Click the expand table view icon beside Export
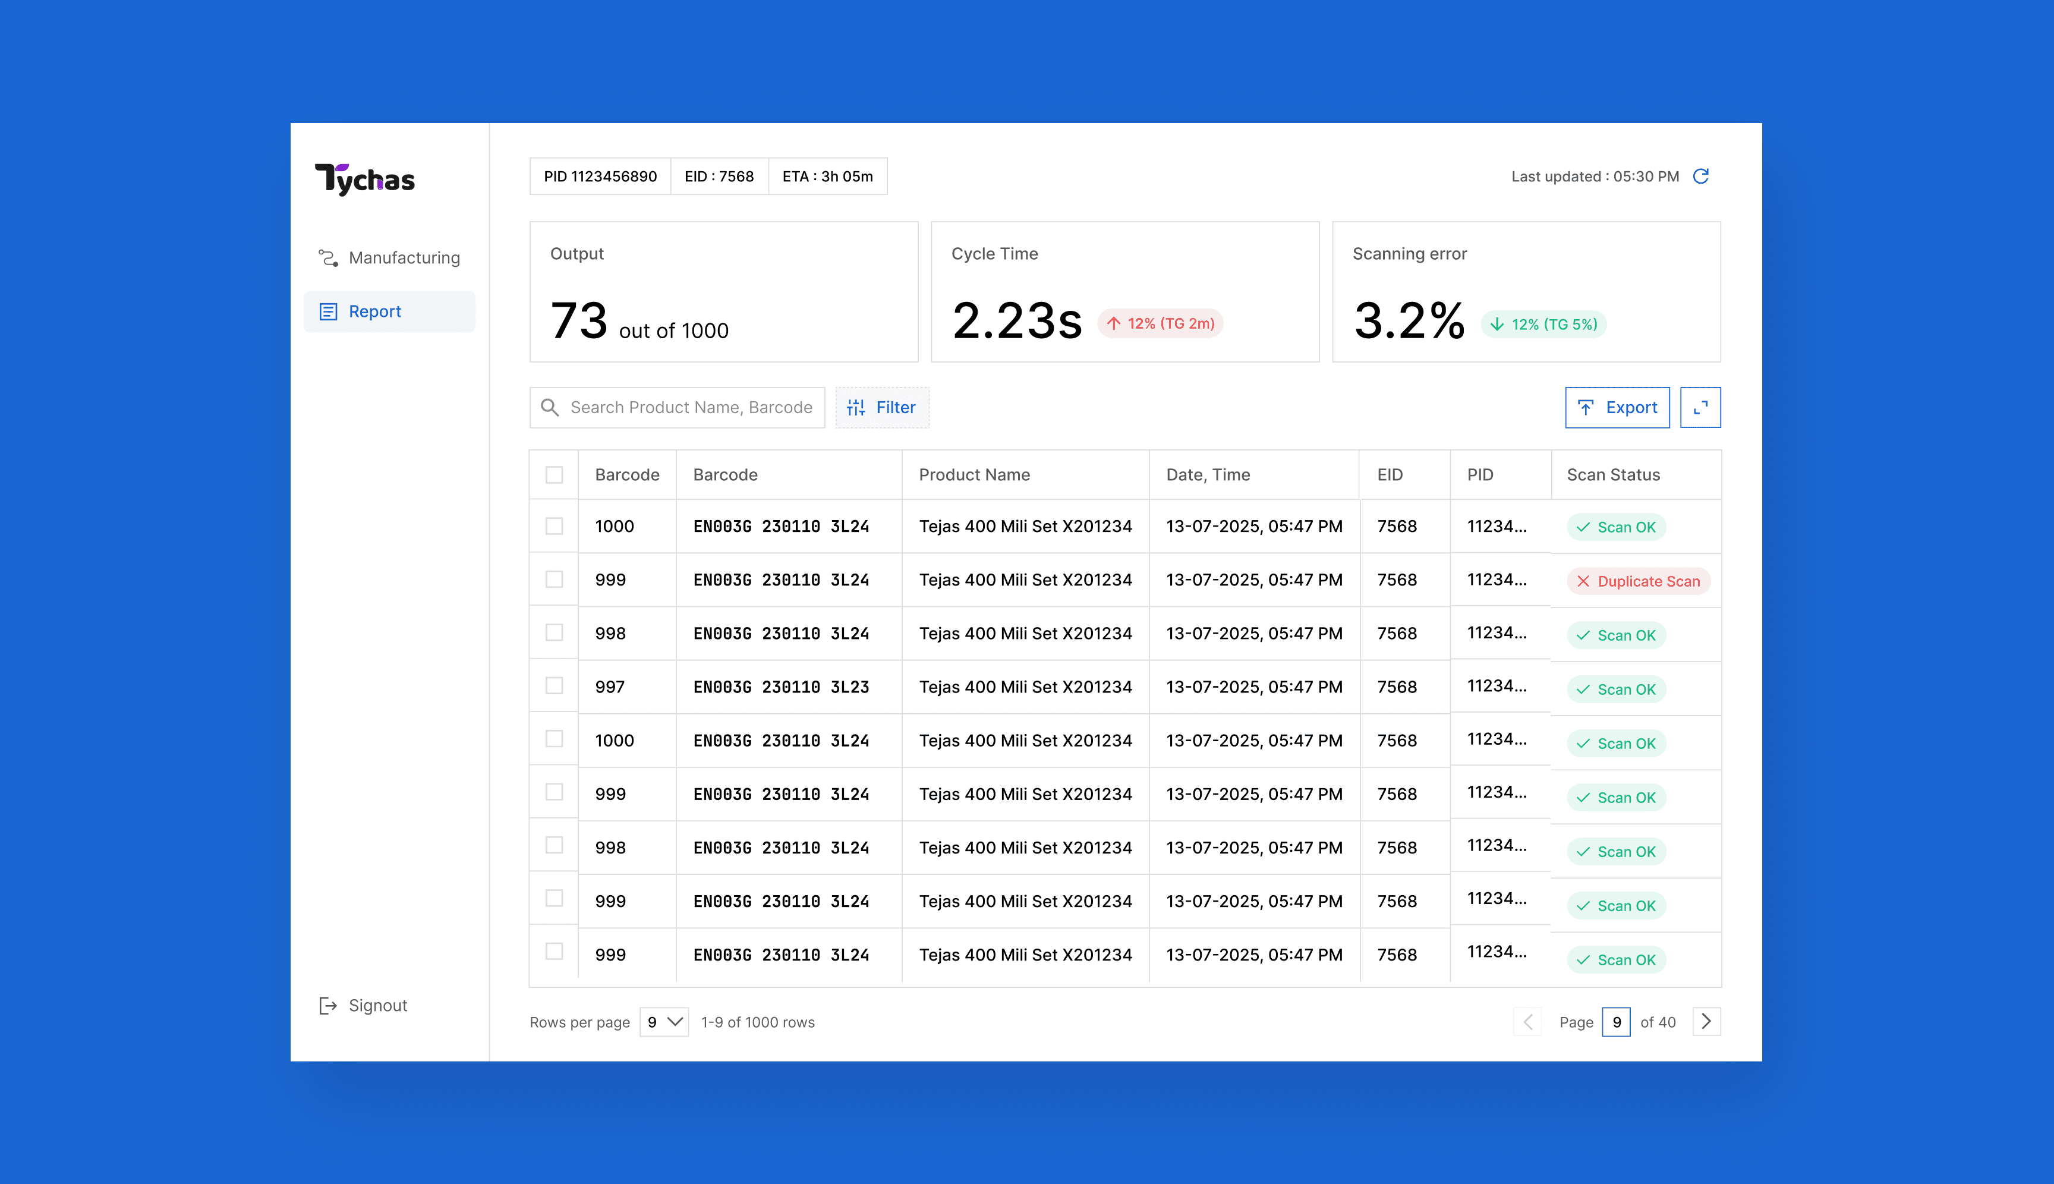 pyautogui.click(x=1699, y=407)
